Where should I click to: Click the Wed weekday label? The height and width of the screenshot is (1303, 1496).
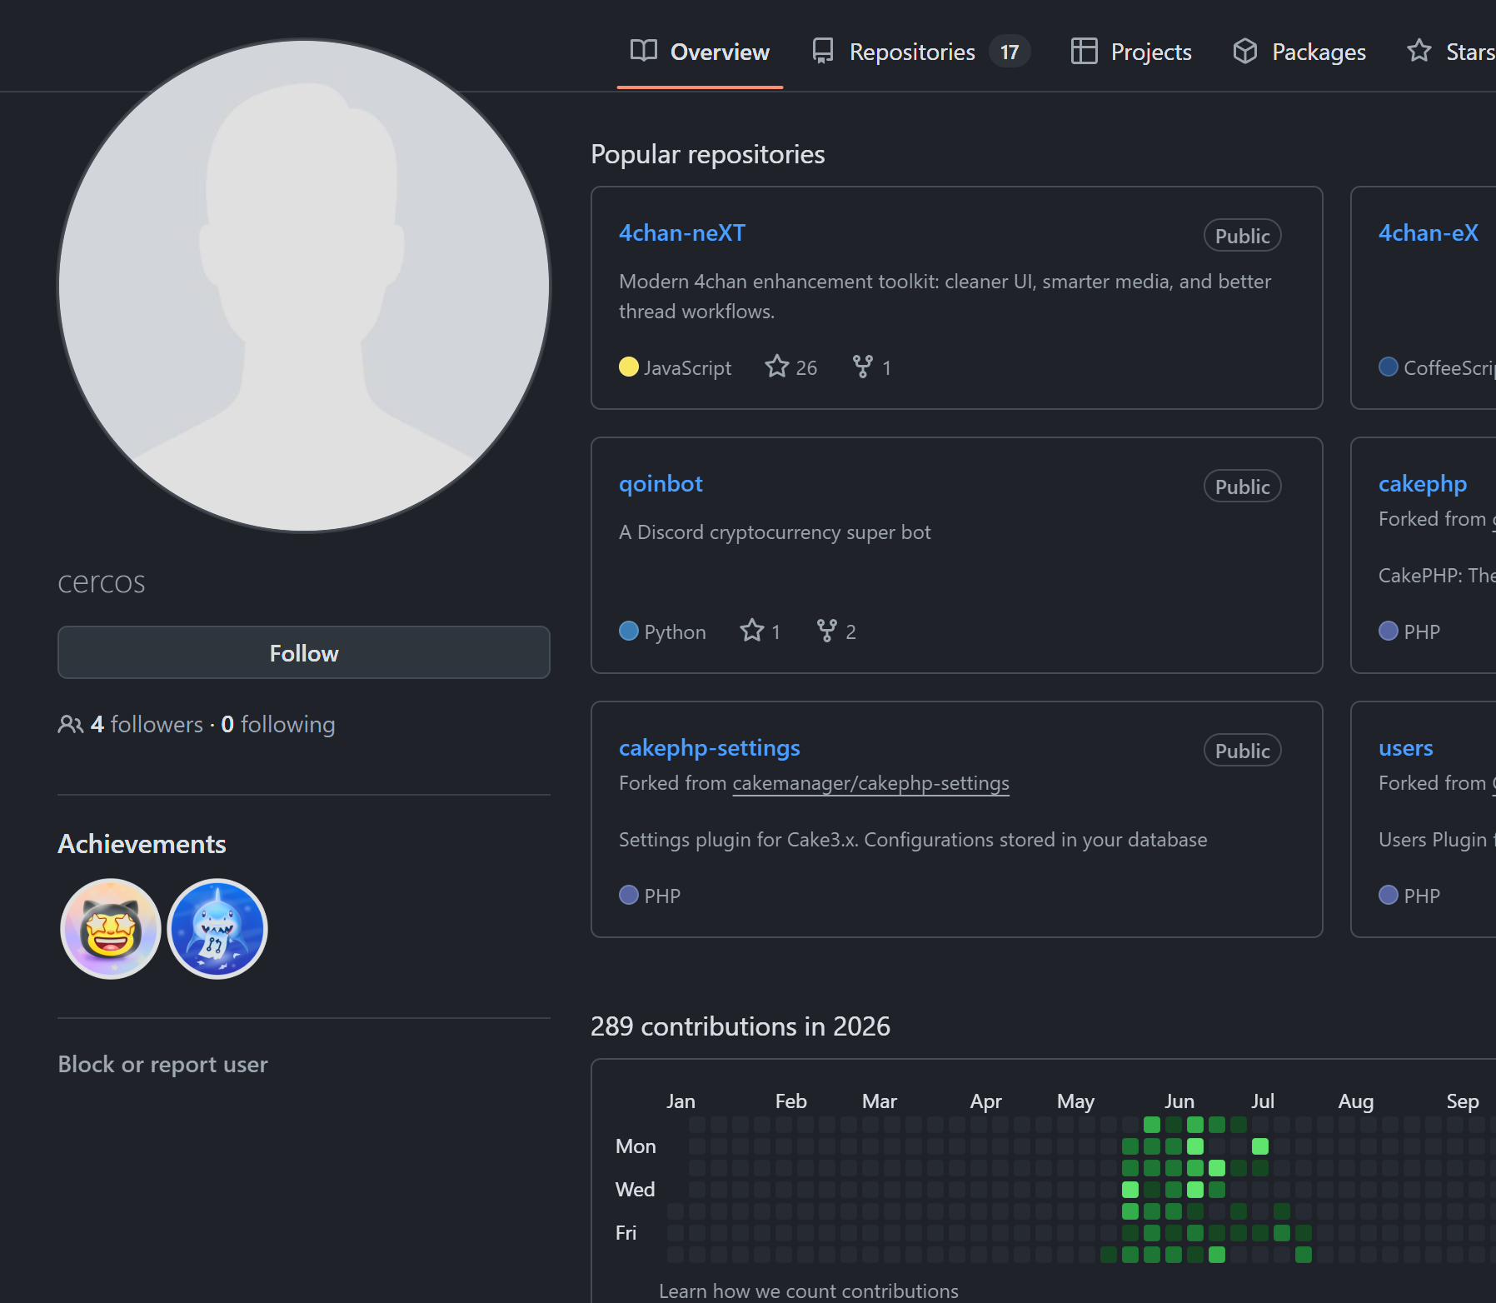click(x=635, y=1190)
